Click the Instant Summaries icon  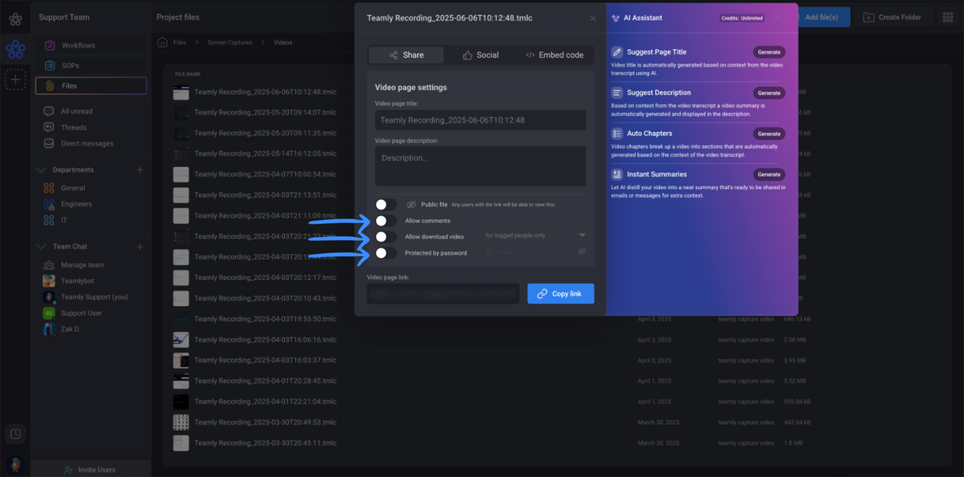coord(617,174)
